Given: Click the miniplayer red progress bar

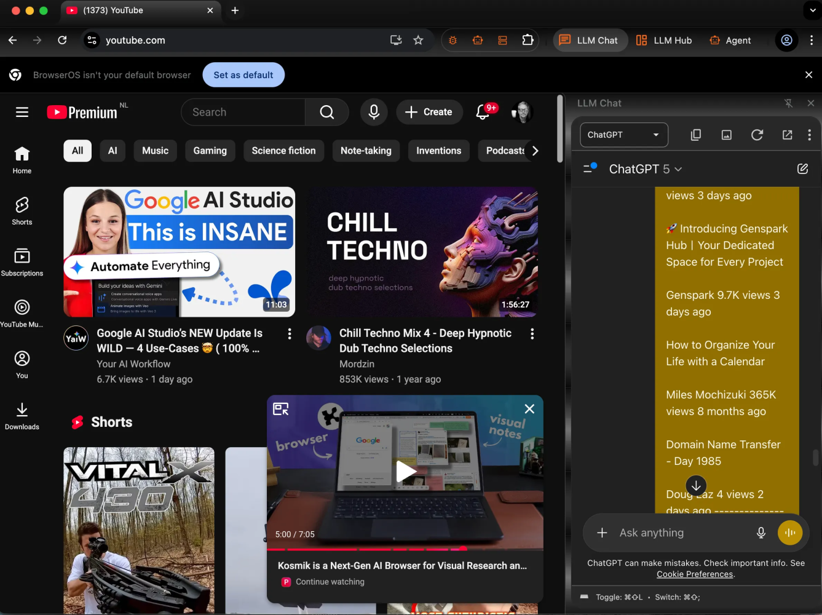Looking at the screenshot, I should [369, 548].
